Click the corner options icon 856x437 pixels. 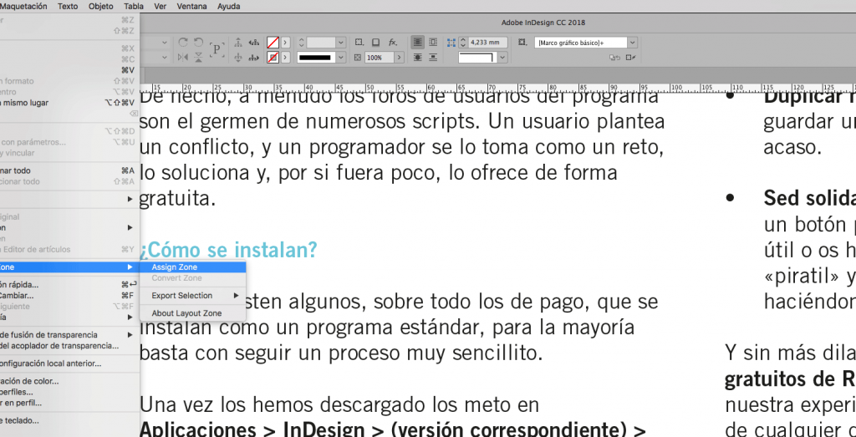359,42
